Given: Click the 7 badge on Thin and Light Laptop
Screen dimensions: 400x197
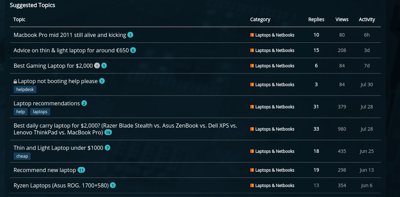Looking at the screenshot, I should 107,148.
